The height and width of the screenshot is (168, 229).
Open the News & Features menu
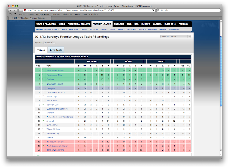(46, 24)
